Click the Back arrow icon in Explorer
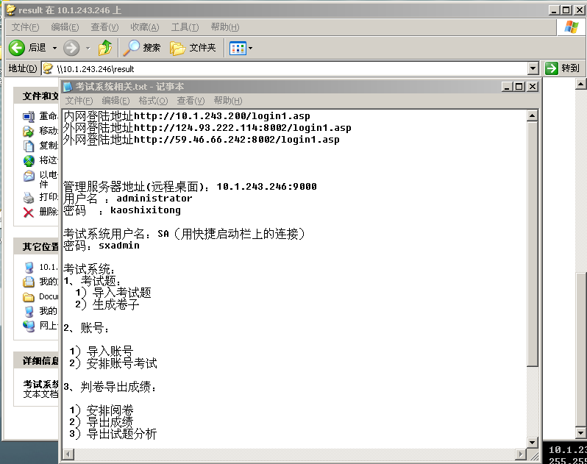Screen dimensions: 587x464 click(17, 48)
